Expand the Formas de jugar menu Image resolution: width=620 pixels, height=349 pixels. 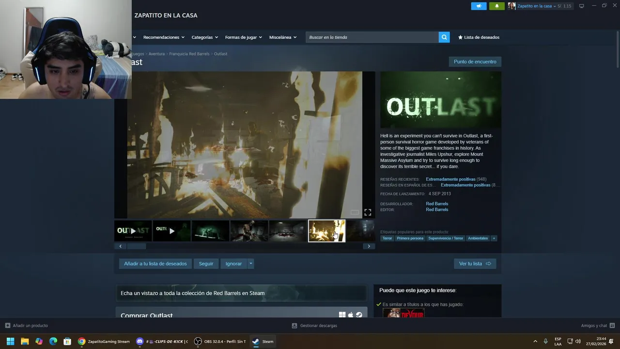[243, 37]
